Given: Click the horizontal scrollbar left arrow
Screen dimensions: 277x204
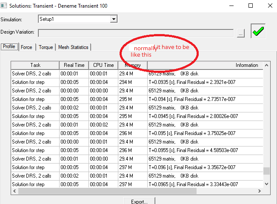Looking at the screenshot, I should coord(14,191).
